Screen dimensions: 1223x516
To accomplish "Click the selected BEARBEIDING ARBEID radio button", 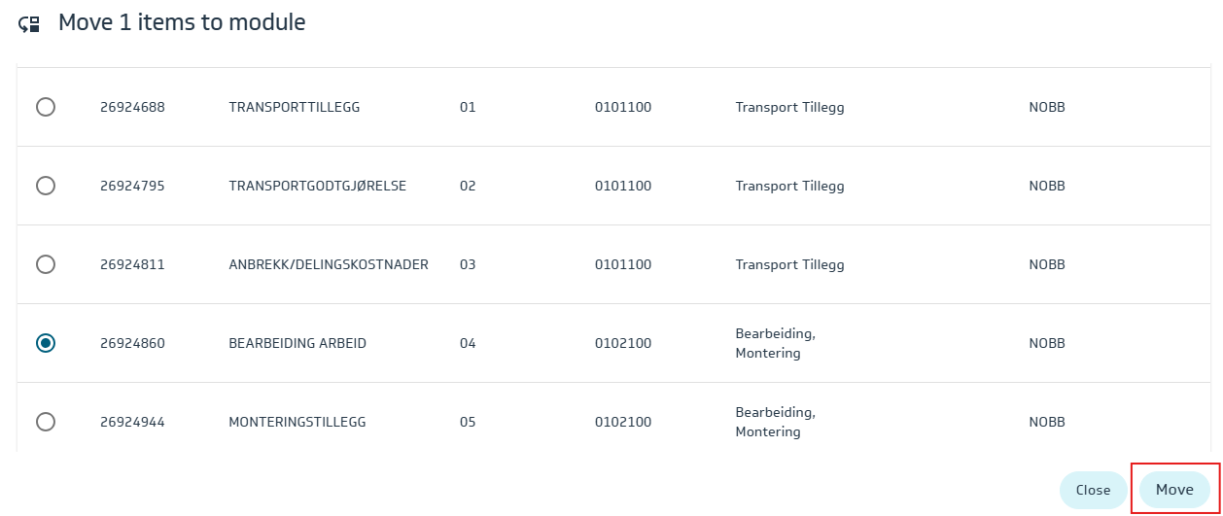I will pyautogui.click(x=46, y=343).
